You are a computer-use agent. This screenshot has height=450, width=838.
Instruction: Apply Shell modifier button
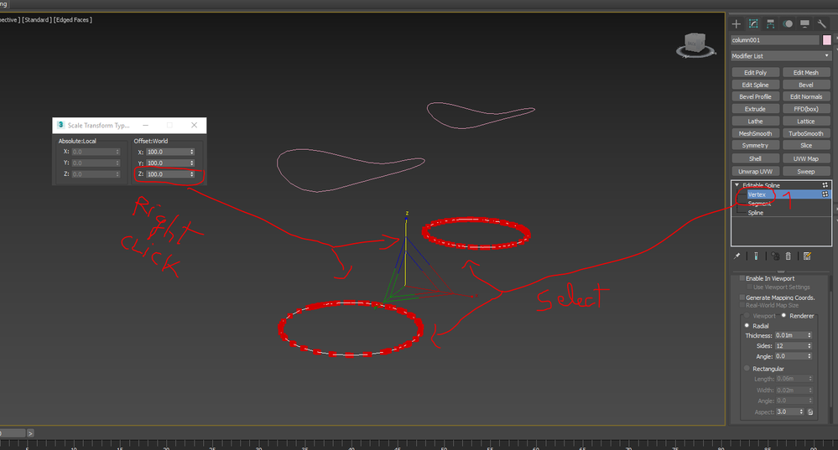pyautogui.click(x=755, y=158)
